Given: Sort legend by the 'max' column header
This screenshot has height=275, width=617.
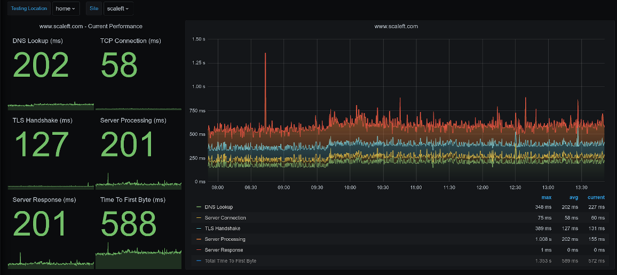Looking at the screenshot, I should (546, 197).
